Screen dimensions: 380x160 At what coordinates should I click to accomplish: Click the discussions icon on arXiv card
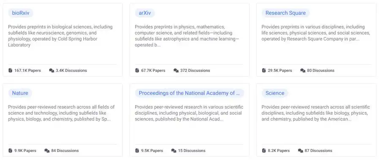point(176,71)
